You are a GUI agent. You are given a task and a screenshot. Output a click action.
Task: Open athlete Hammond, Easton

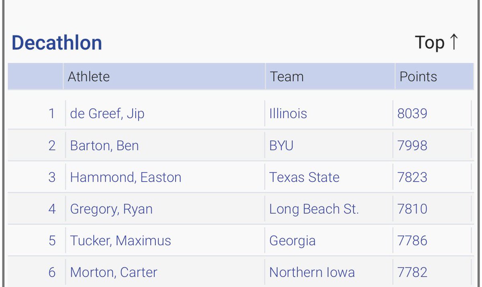(125, 177)
